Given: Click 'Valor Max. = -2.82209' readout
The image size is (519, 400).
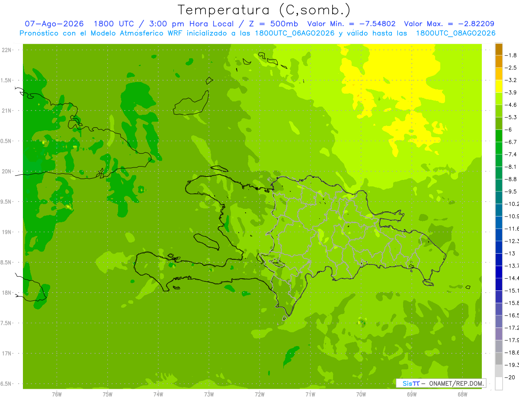Looking at the screenshot, I should coord(449,24).
